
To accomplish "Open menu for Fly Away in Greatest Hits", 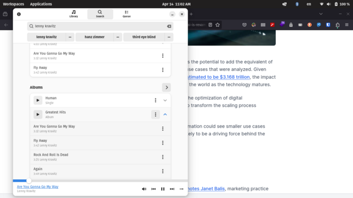I will tap(163, 143).
